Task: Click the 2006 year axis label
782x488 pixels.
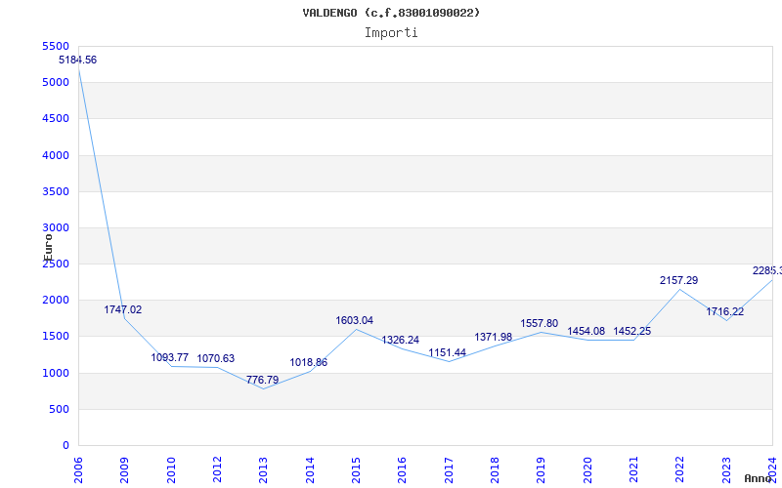Action: [x=78, y=469]
